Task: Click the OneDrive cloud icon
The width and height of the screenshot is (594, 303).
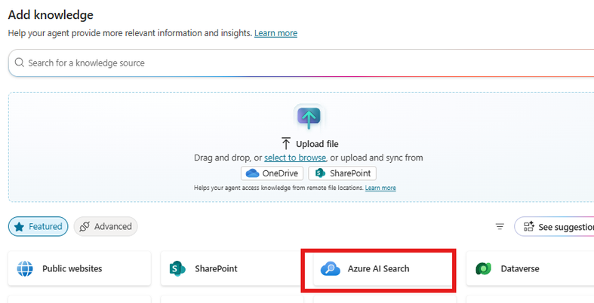Action: pyautogui.click(x=252, y=173)
